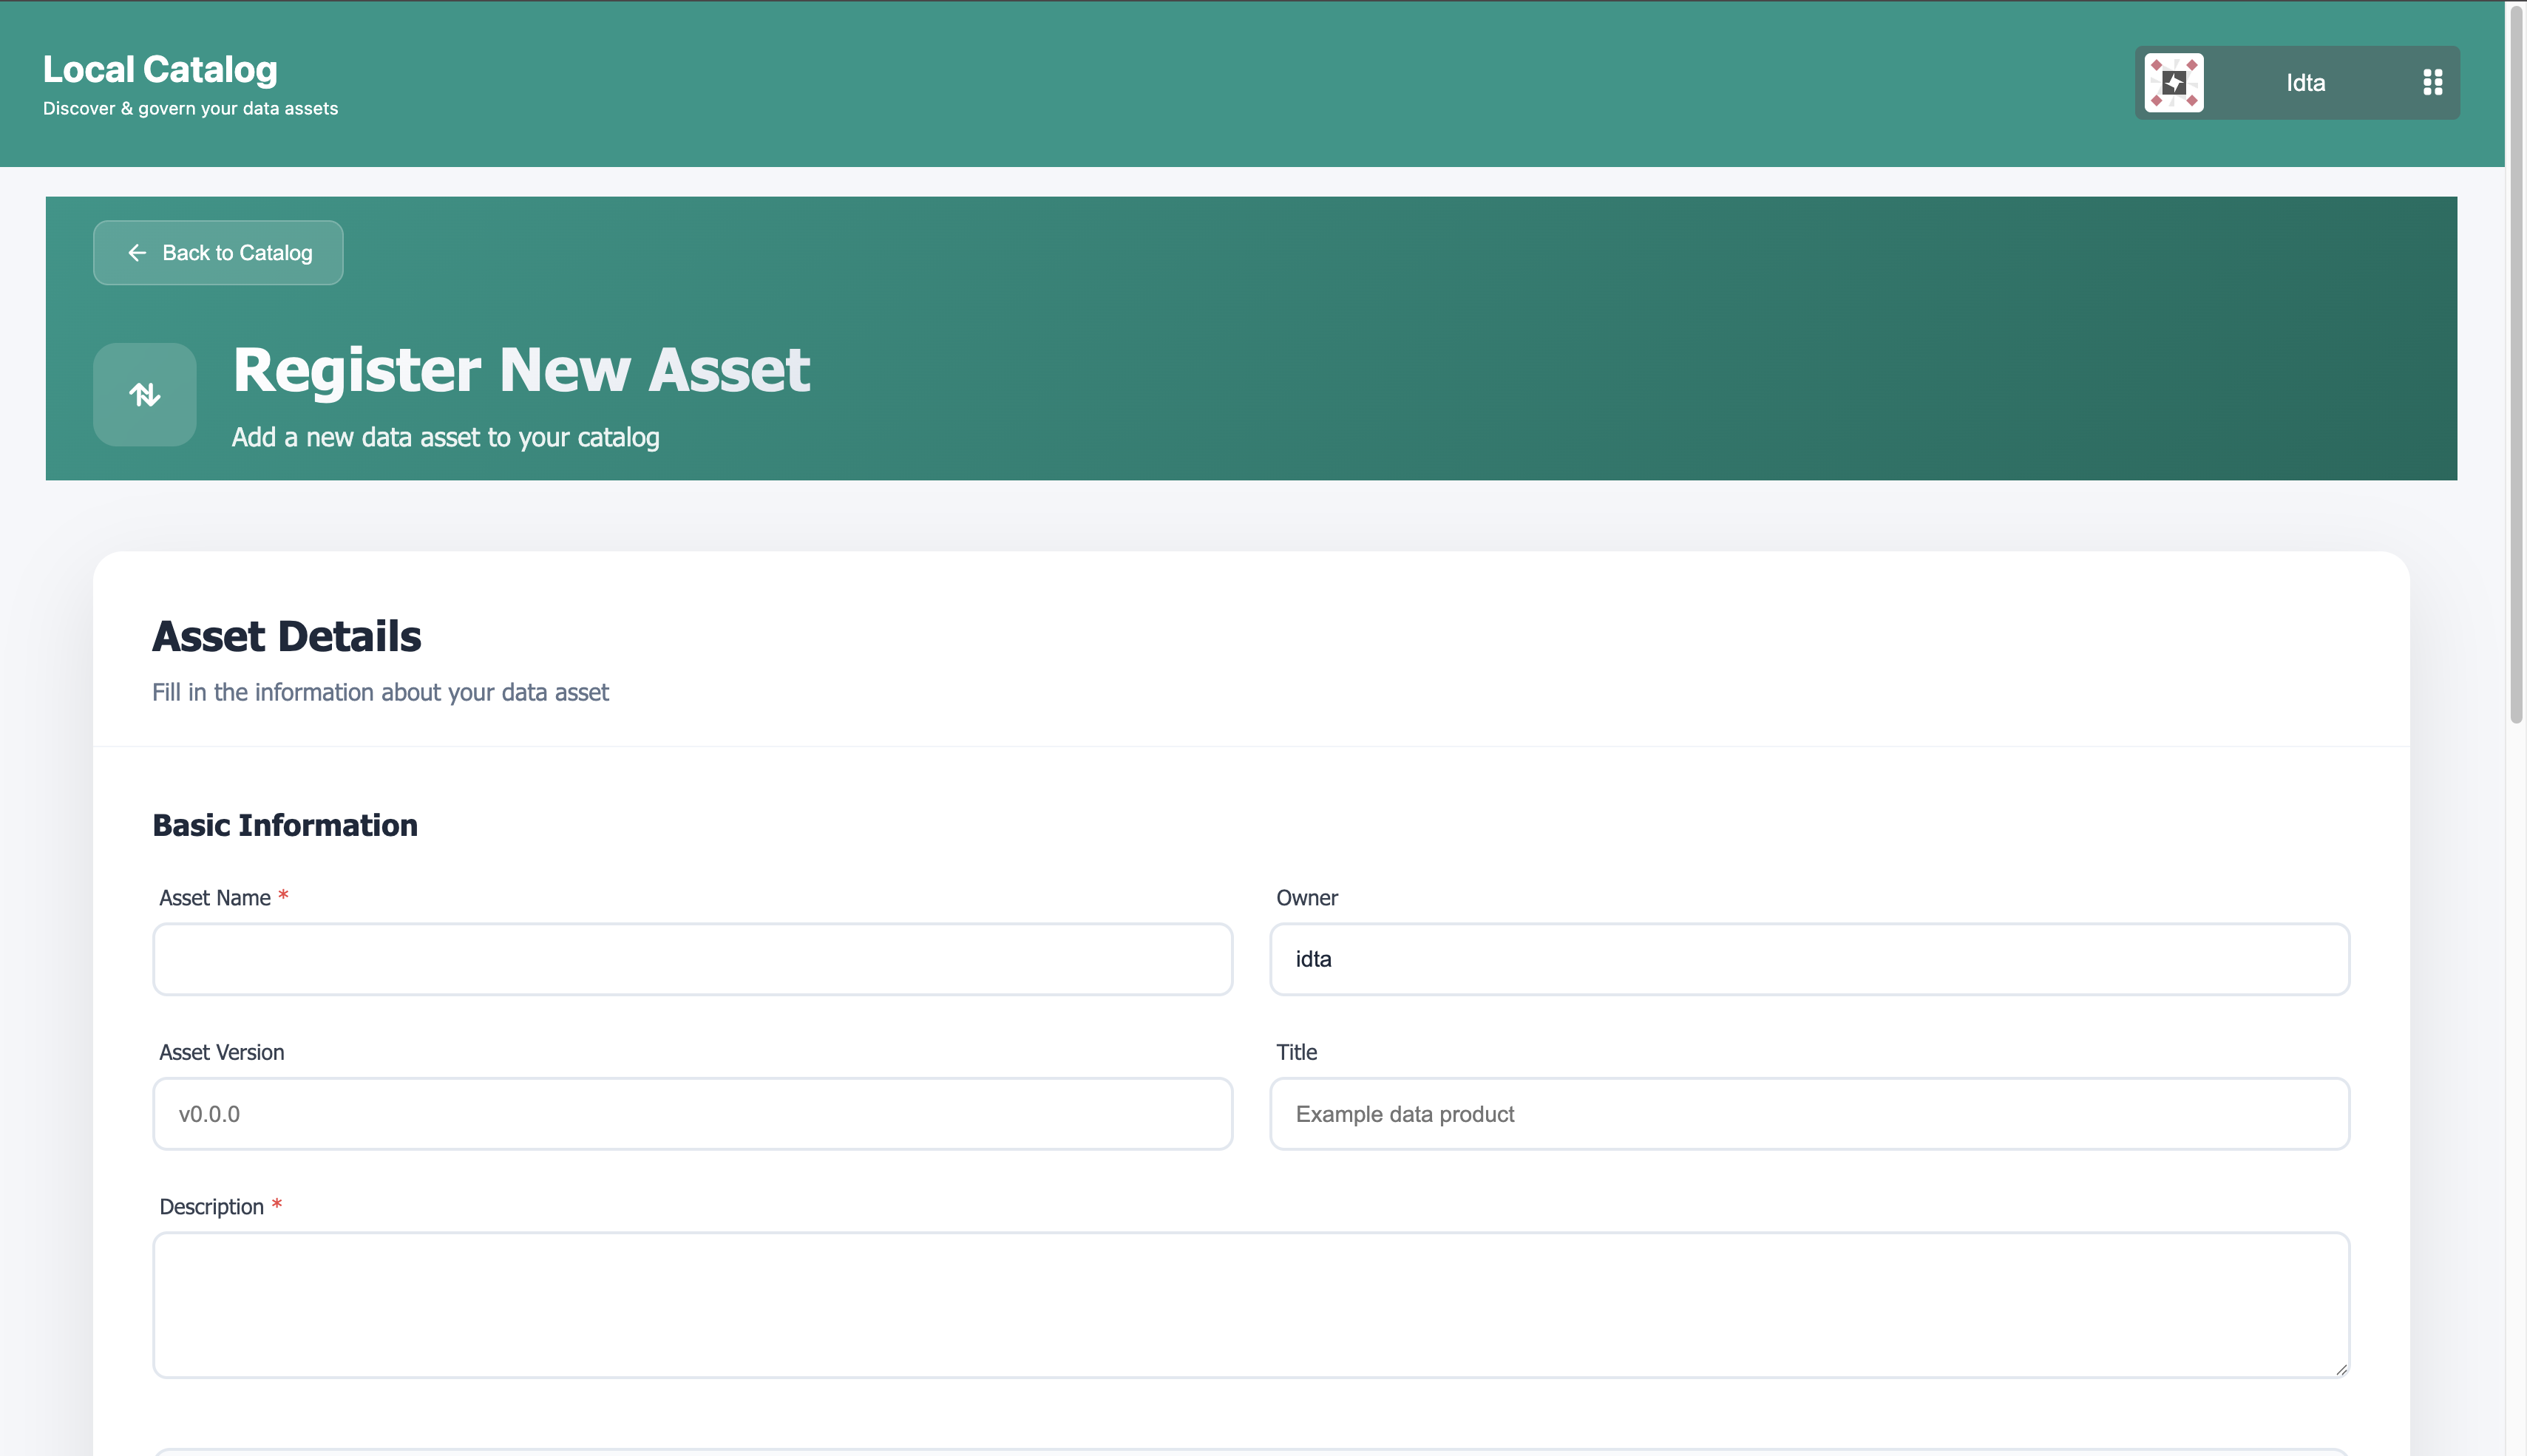This screenshot has height=1456, width=2527.
Task: Click the page vertical scrollbar
Action: (x=2516, y=364)
